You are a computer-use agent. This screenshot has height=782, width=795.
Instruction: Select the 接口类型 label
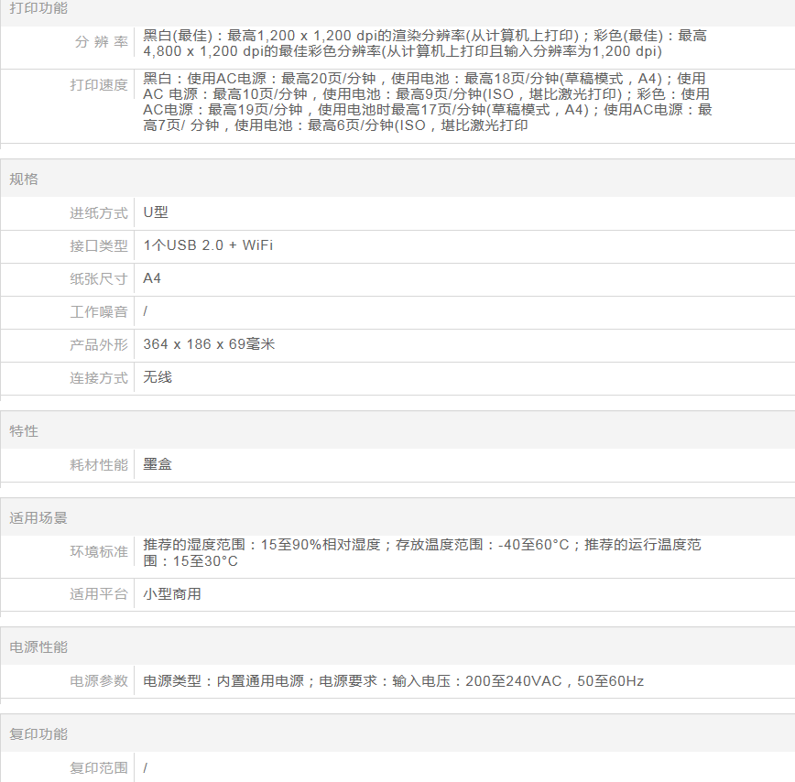pos(99,246)
